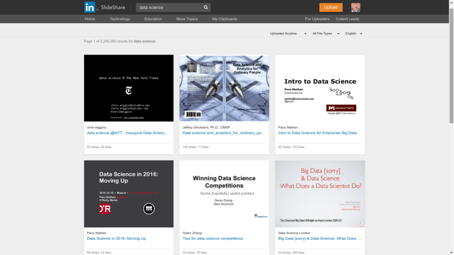Click the orange Upload button
The width and height of the screenshot is (454, 255).
coord(330,8)
